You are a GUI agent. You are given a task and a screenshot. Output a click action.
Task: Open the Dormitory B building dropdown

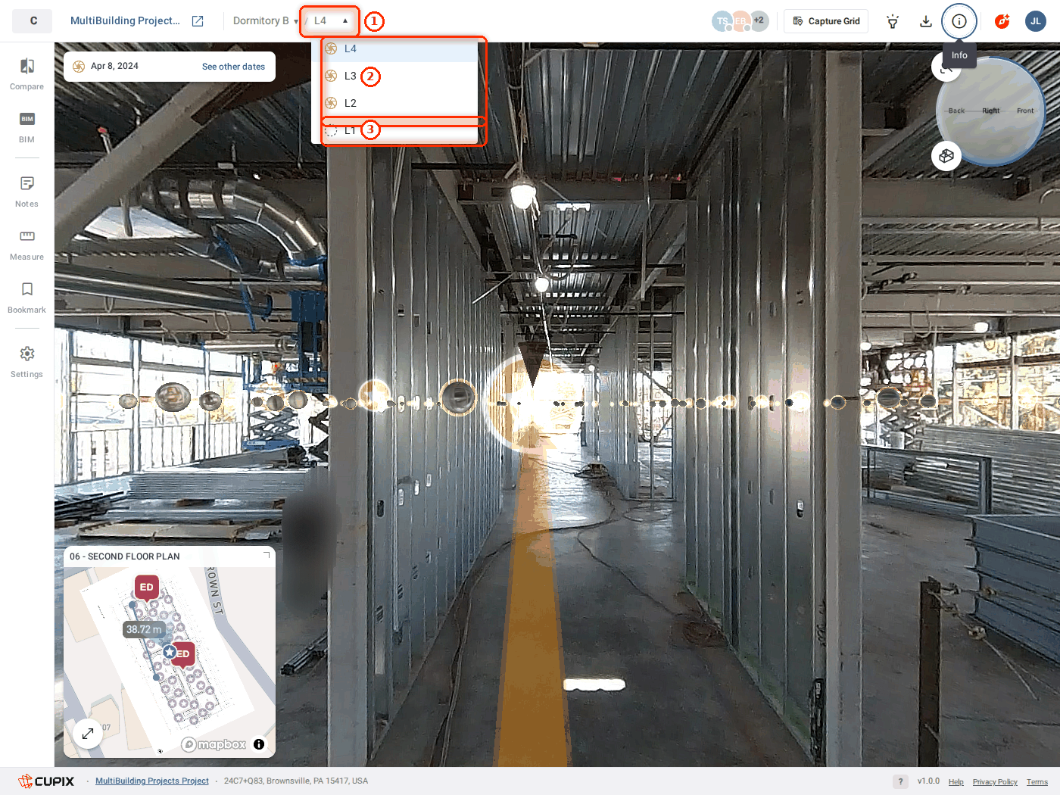click(265, 21)
